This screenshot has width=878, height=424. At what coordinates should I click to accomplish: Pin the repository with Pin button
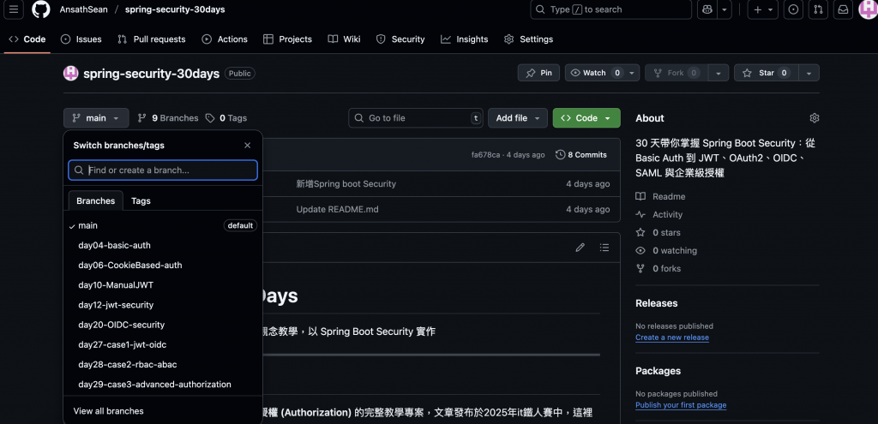point(538,73)
